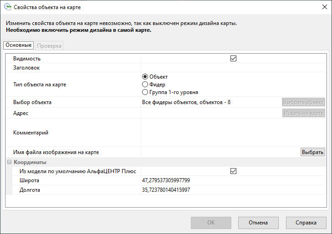Open the Проверка tab
This screenshot has width=332, height=234.
[x=49, y=46]
